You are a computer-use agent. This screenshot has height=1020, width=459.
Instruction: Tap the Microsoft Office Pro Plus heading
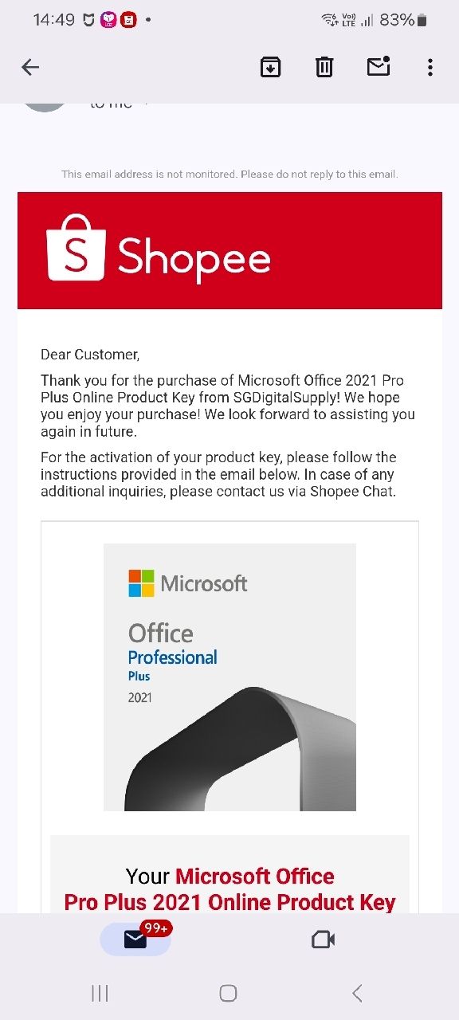click(x=229, y=889)
